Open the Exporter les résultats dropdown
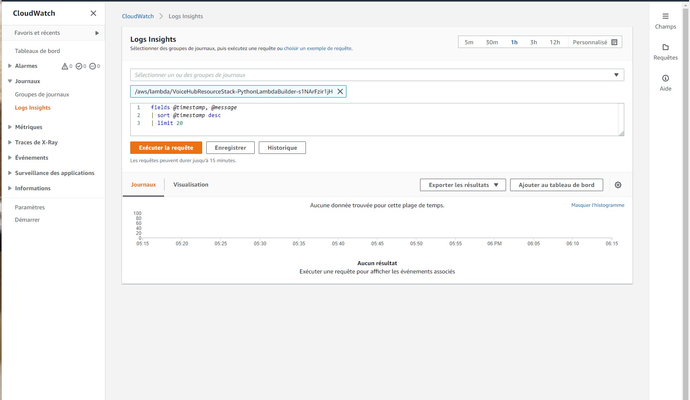This screenshot has height=400, width=690. [x=463, y=185]
